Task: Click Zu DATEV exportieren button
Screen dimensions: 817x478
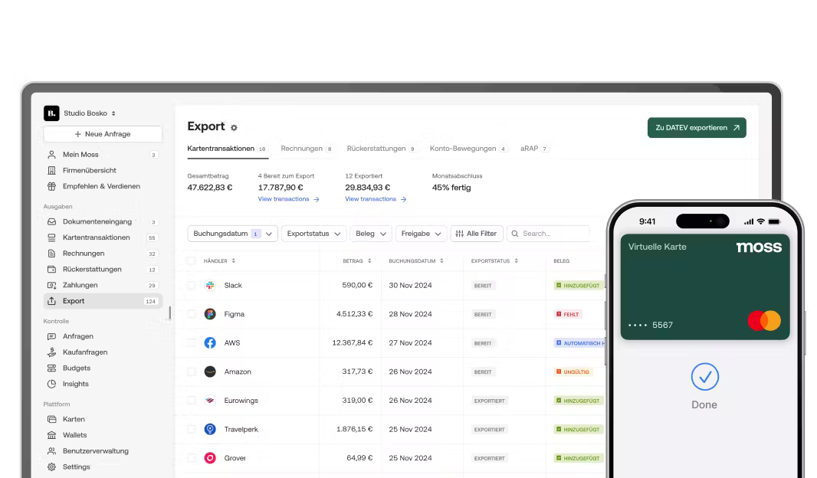Action: coord(697,128)
